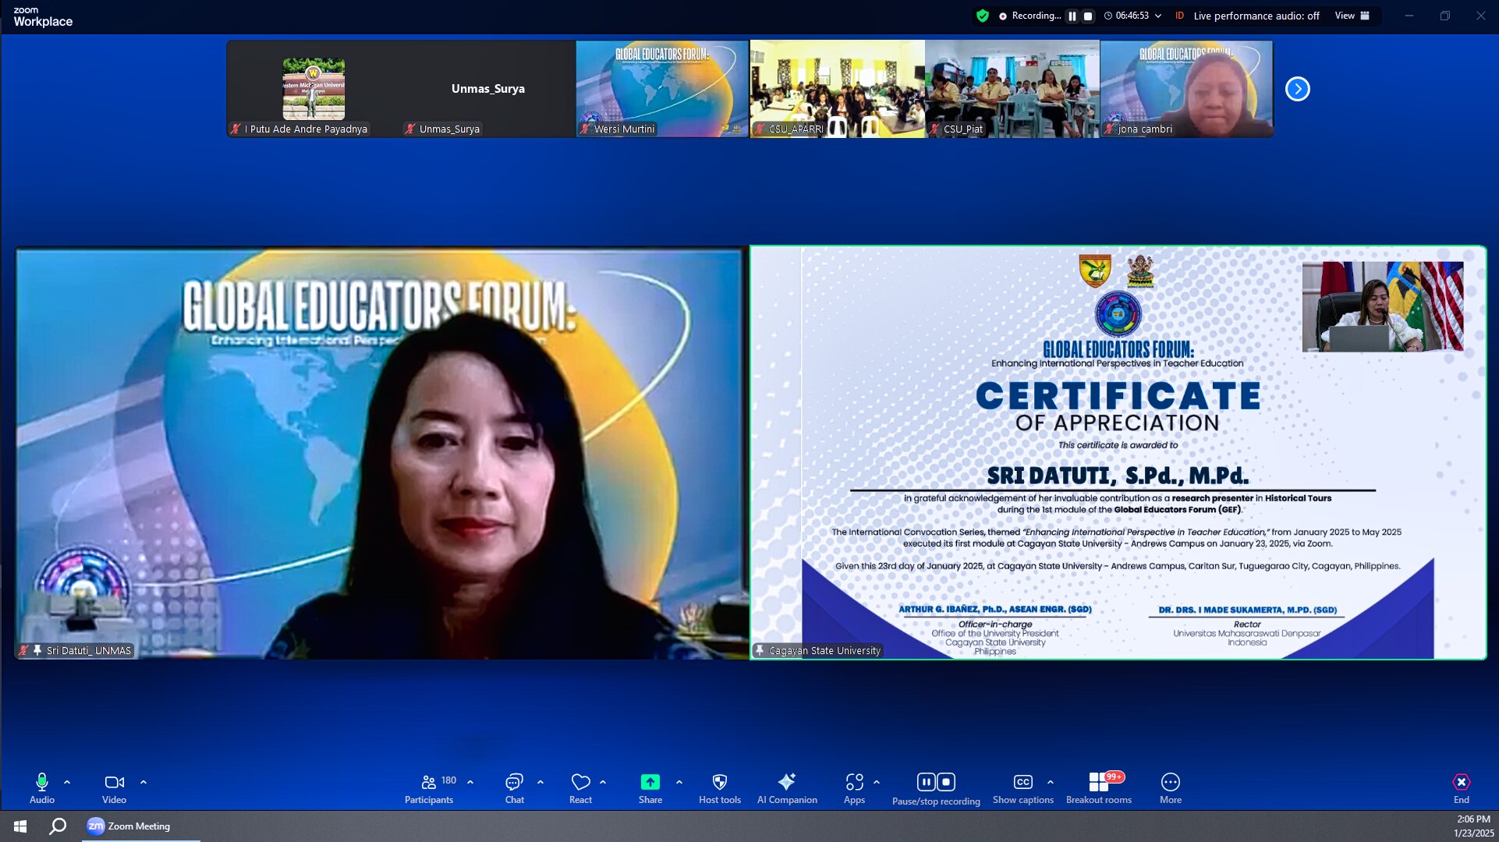Select the CSU_Piat video thumbnail
Image resolution: width=1499 pixels, height=842 pixels.
(1012, 89)
